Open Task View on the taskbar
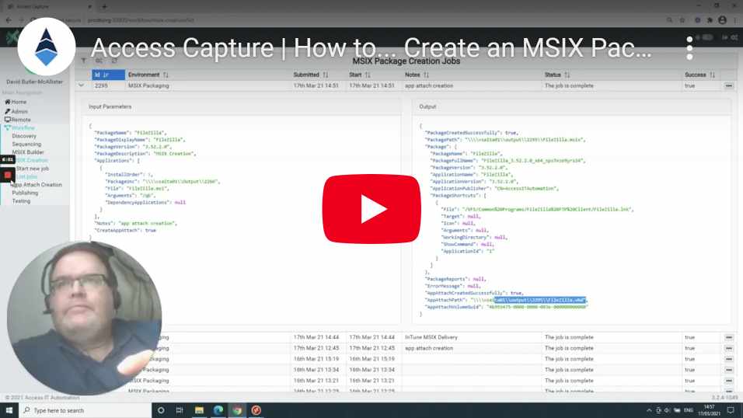This screenshot has height=418, width=743. click(x=180, y=410)
